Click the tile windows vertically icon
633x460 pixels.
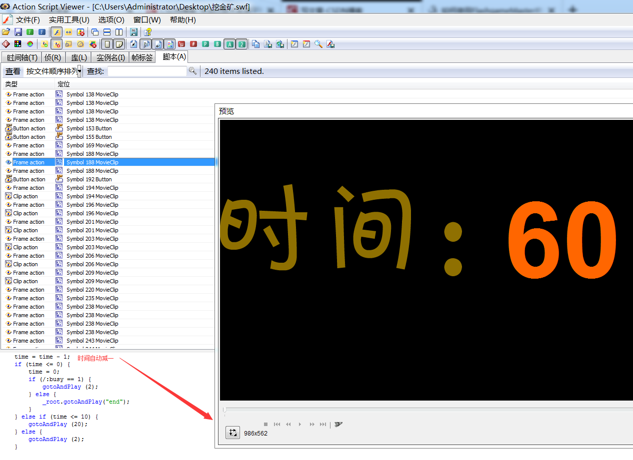pos(119,32)
